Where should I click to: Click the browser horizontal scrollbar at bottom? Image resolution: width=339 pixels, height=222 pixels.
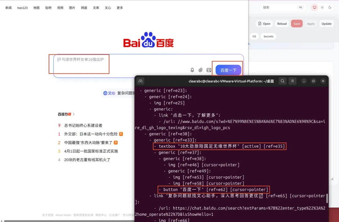click(69, 221)
